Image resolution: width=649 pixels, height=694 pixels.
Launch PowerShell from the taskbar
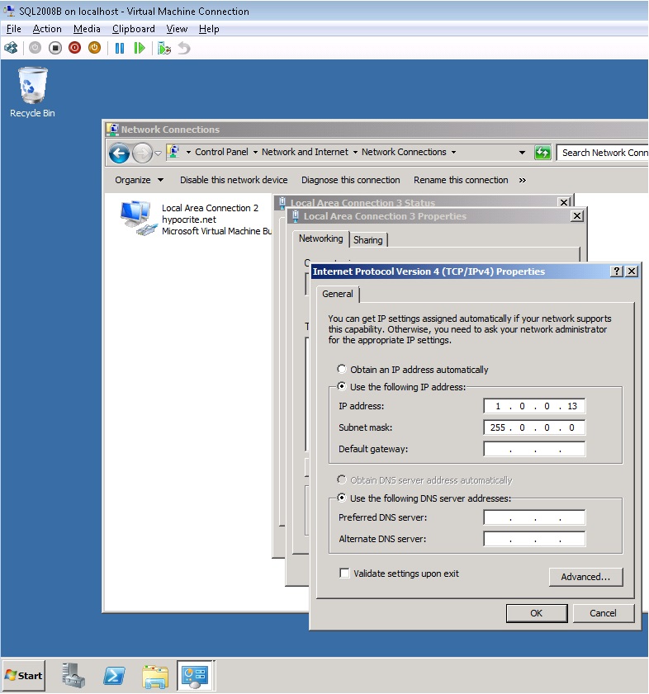click(114, 676)
